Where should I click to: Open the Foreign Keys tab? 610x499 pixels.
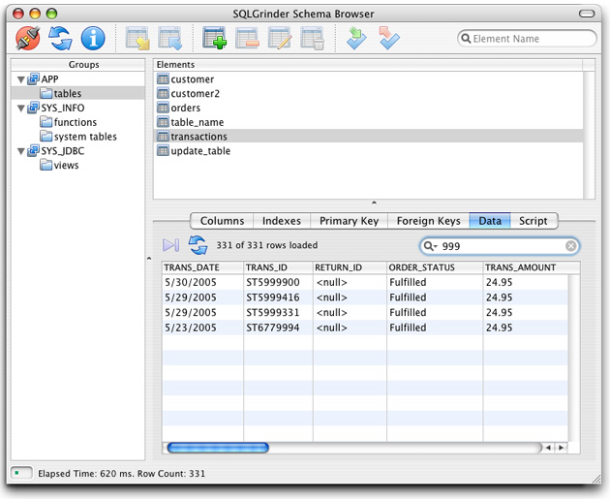(x=428, y=221)
